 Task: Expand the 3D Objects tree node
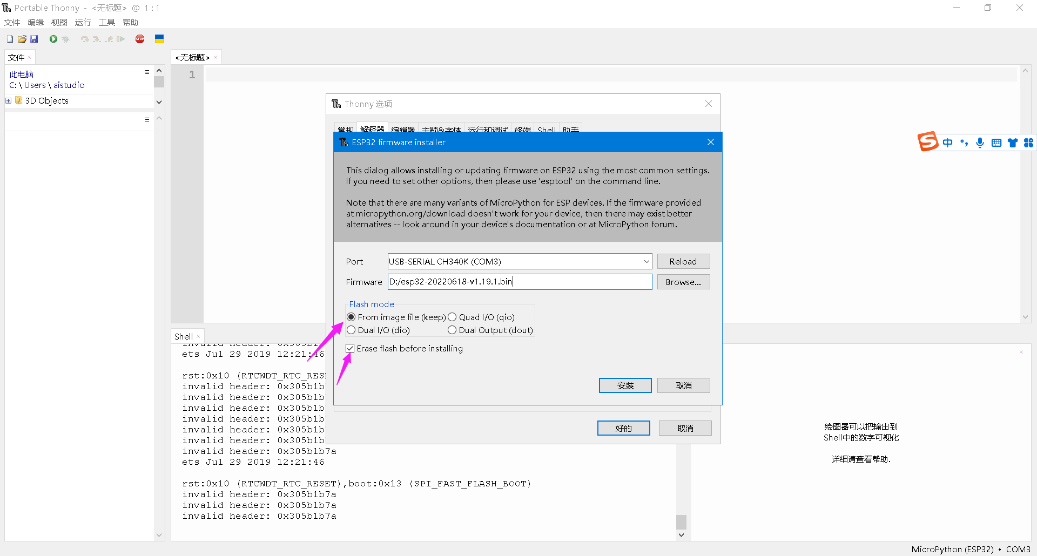click(x=9, y=100)
